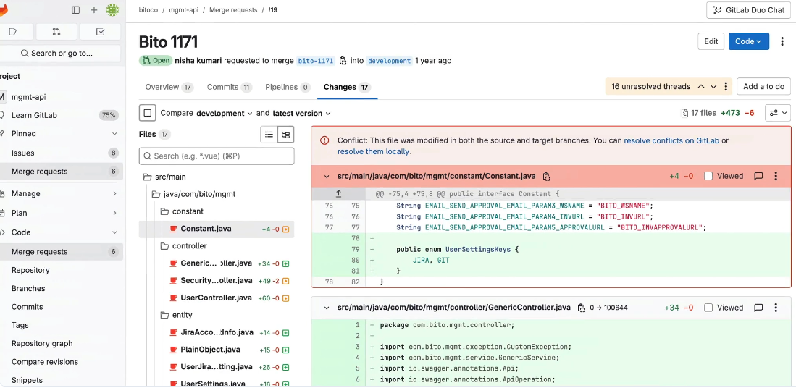The height and width of the screenshot is (388, 796).
Task: Jump to next unresolved thread
Action: (713, 87)
